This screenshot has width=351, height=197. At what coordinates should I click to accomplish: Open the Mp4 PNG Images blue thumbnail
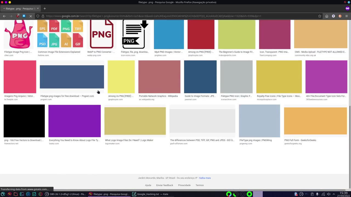pyautogui.click(x=169, y=34)
